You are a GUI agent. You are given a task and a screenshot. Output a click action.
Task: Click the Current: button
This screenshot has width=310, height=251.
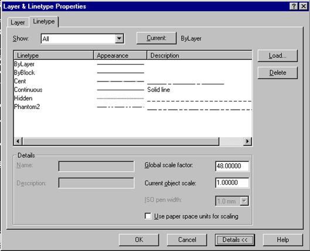point(156,38)
